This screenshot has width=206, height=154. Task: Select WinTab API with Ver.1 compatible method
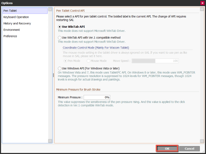[59, 38]
